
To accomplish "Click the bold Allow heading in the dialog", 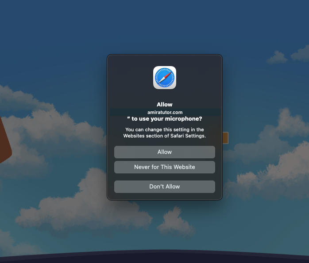I will [165, 105].
